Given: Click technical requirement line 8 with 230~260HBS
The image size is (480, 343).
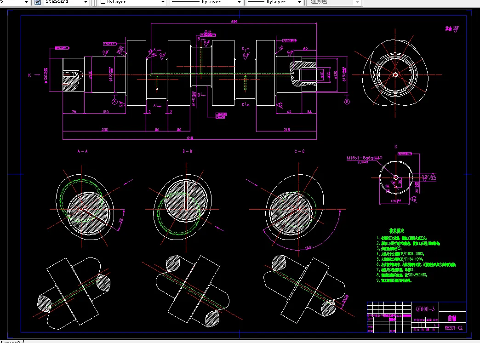Looking at the screenshot, I should [402, 275].
